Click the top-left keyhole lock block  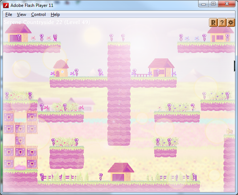(x=9, y=117)
